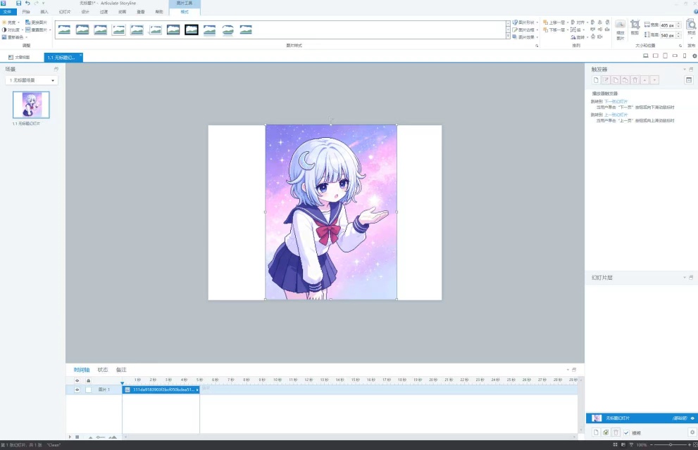This screenshot has width=698, height=450.
Task: Click the 下一张幻灯片 trigger link
Action: pyautogui.click(x=616, y=101)
